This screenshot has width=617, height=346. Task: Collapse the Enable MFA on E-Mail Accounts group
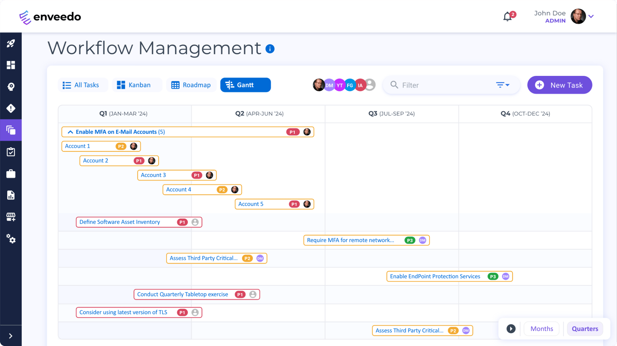click(70, 132)
